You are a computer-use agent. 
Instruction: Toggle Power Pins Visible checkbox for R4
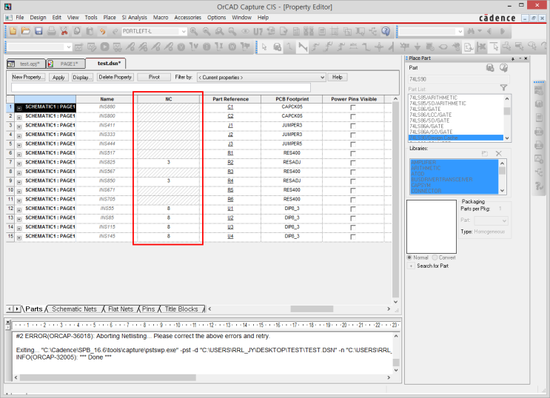point(353,181)
